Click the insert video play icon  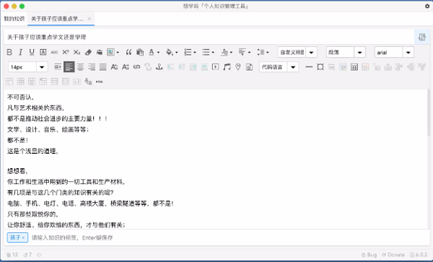[x=215, y=67]
